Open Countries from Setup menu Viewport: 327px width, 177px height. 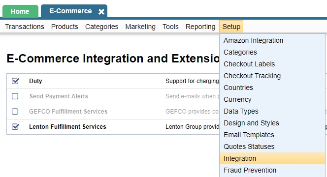point(272,88)
